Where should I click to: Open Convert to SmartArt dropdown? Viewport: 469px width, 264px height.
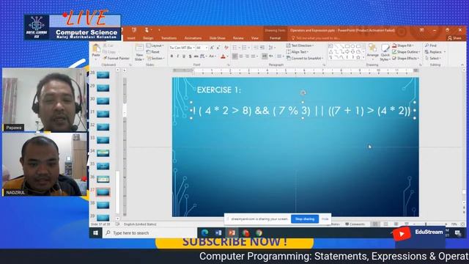(305, 58)
